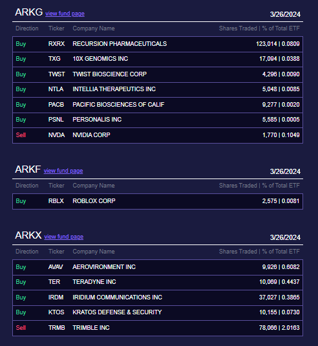Select the RXRX Recursion Pharmaceuticals row
Viewport: 318px width, 346px height.
pyautogui.click(x=158, y=44)
